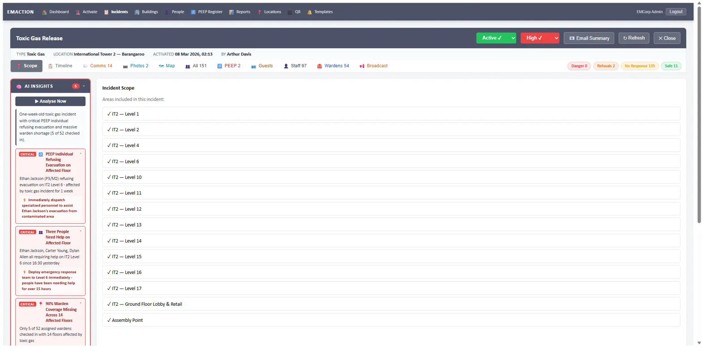Click pin icon in 90% Warden Coverage card
The width and height of the screenshot is (702, 351).
(41, 304)
